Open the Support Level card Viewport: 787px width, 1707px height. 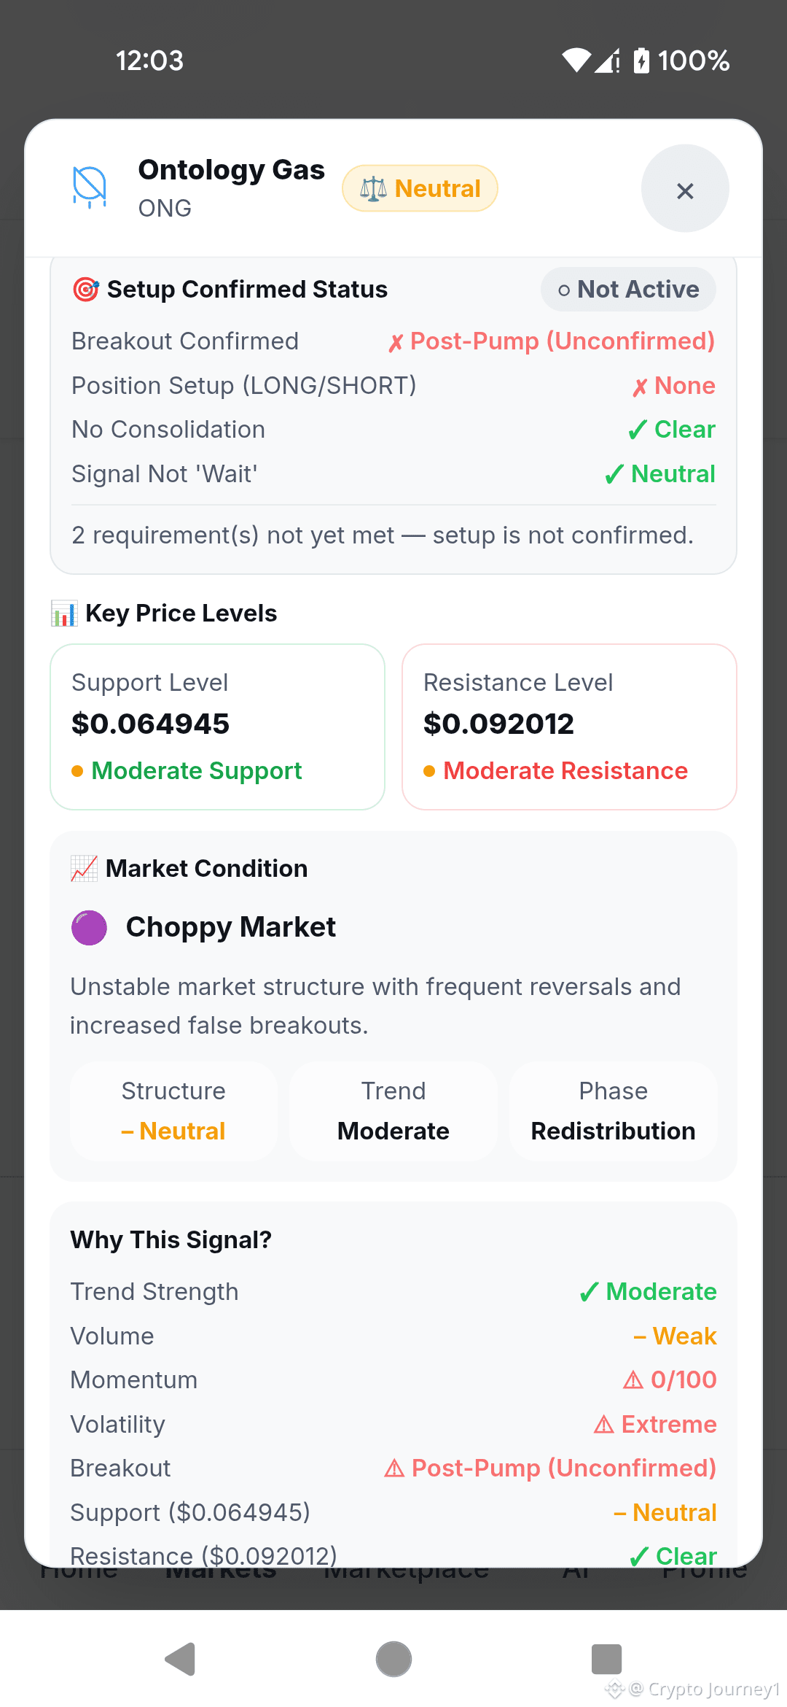[217, 727]
